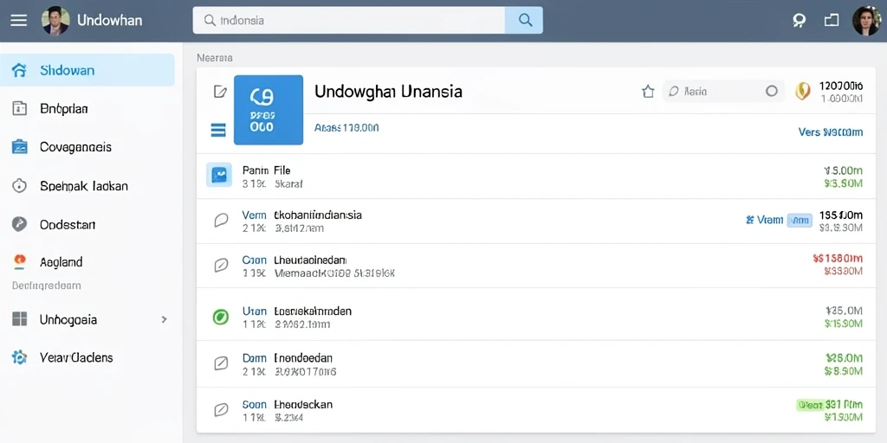
Task: Click the Atass 118.000 link
Action: coord(346,128)
